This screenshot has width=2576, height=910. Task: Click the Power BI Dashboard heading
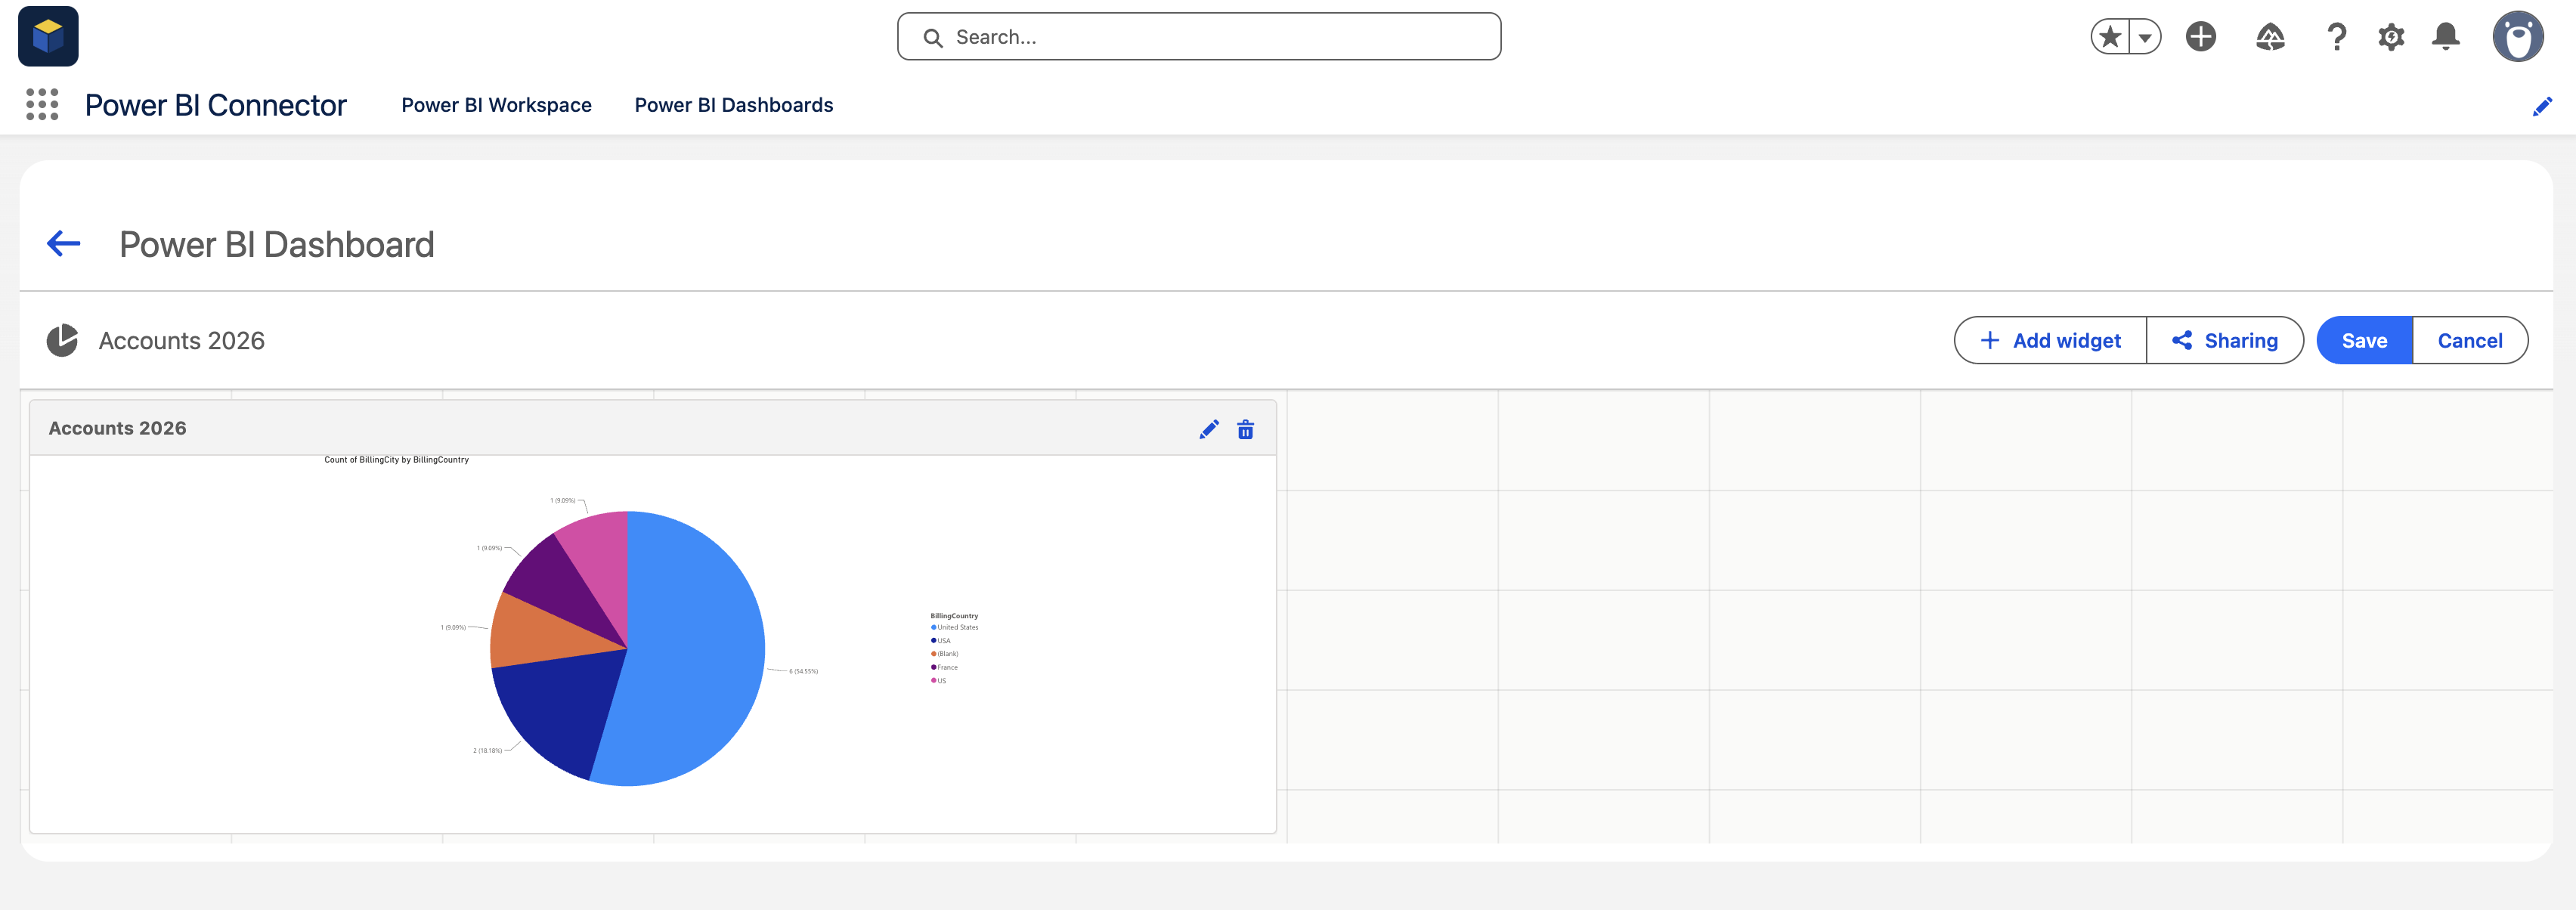[276, 244]
